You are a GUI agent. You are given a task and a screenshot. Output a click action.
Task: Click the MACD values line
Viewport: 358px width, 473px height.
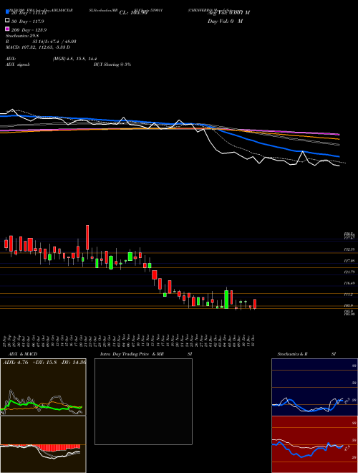click(38, 47)
